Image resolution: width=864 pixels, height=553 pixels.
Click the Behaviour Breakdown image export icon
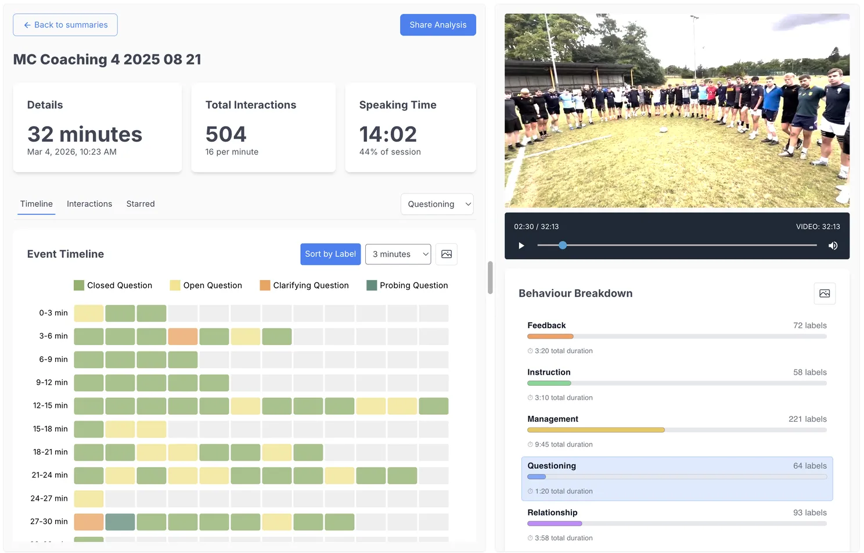[x=825, y=293]
